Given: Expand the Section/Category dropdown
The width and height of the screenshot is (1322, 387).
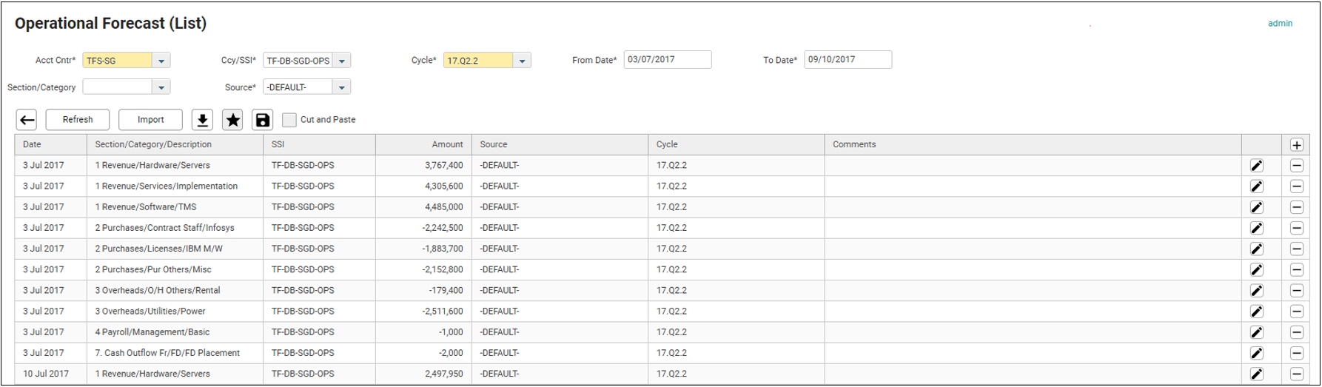Looking at the screenshot, I should click(161, 87).
